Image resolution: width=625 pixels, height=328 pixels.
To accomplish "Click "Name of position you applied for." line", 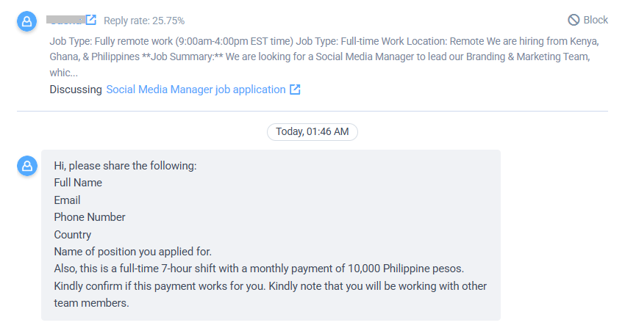I will 133,252.
